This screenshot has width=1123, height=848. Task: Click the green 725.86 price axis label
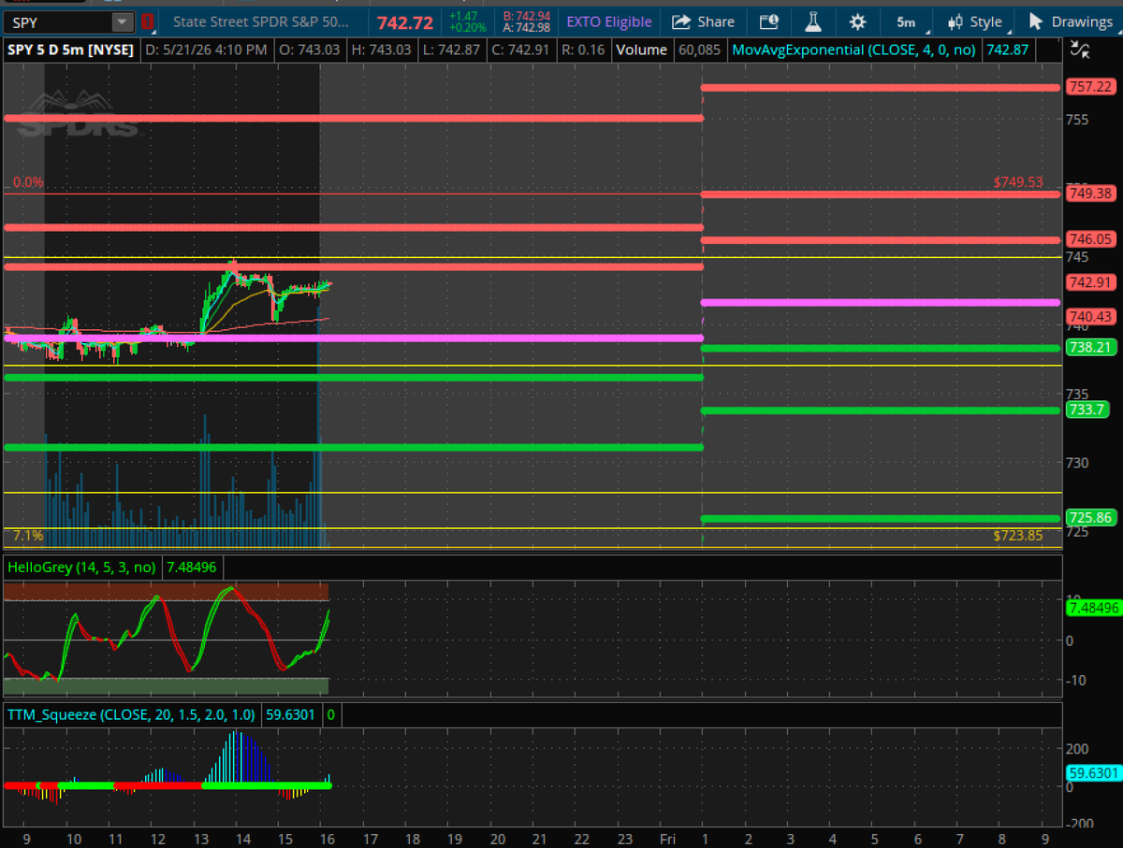1090,518
